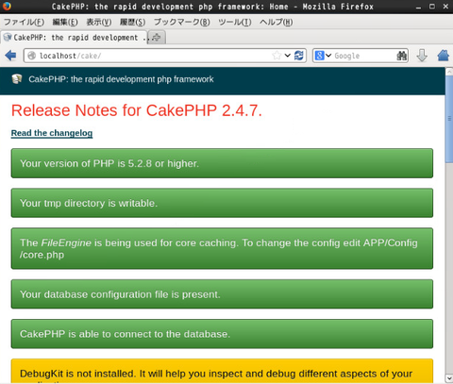
Task: Click the scrollbar up arrow
Action: click(x=449, y=72)
